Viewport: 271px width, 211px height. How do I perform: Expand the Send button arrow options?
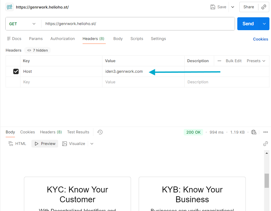tap(264, 24)
